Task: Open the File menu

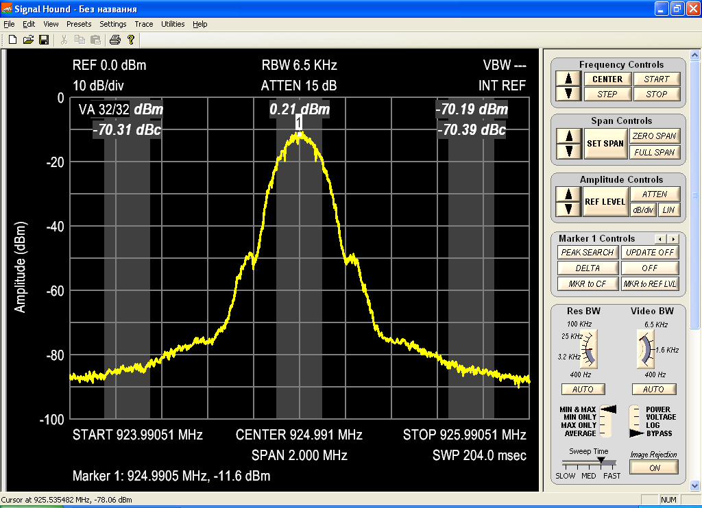Action: pos(9,24)
